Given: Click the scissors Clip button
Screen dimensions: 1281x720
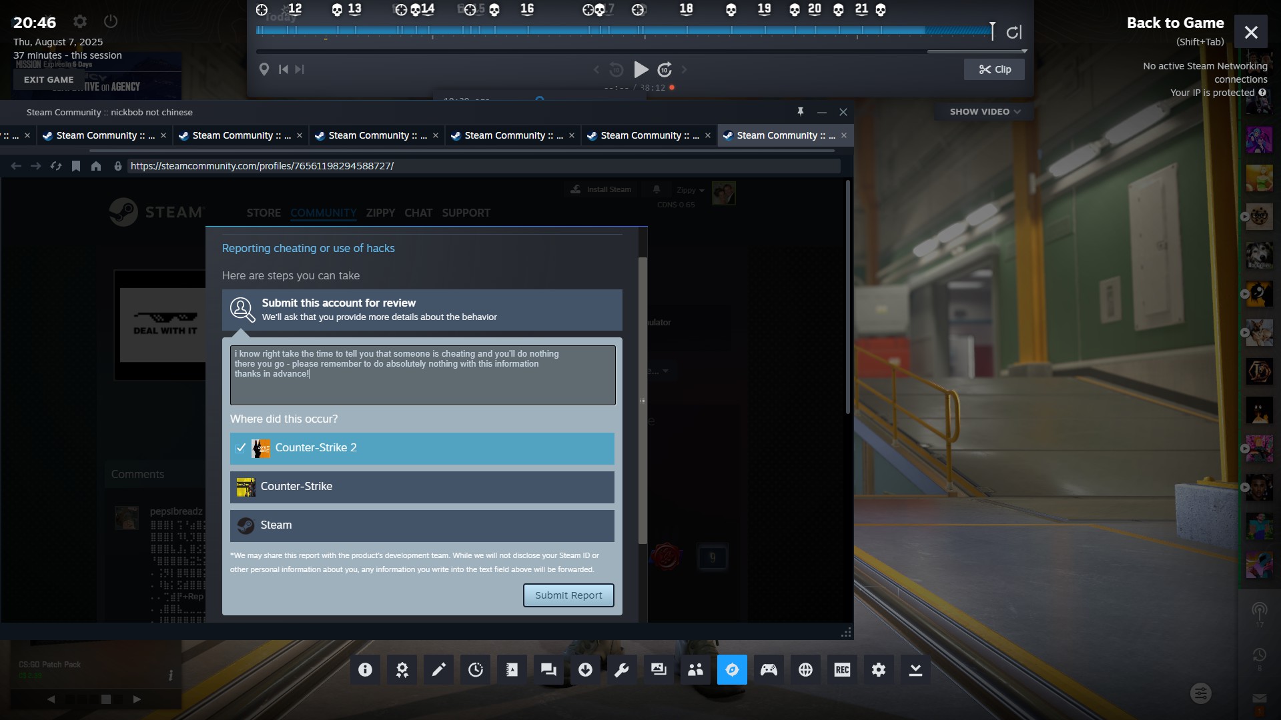Looking at the screenshot, I should pos(994,69).
